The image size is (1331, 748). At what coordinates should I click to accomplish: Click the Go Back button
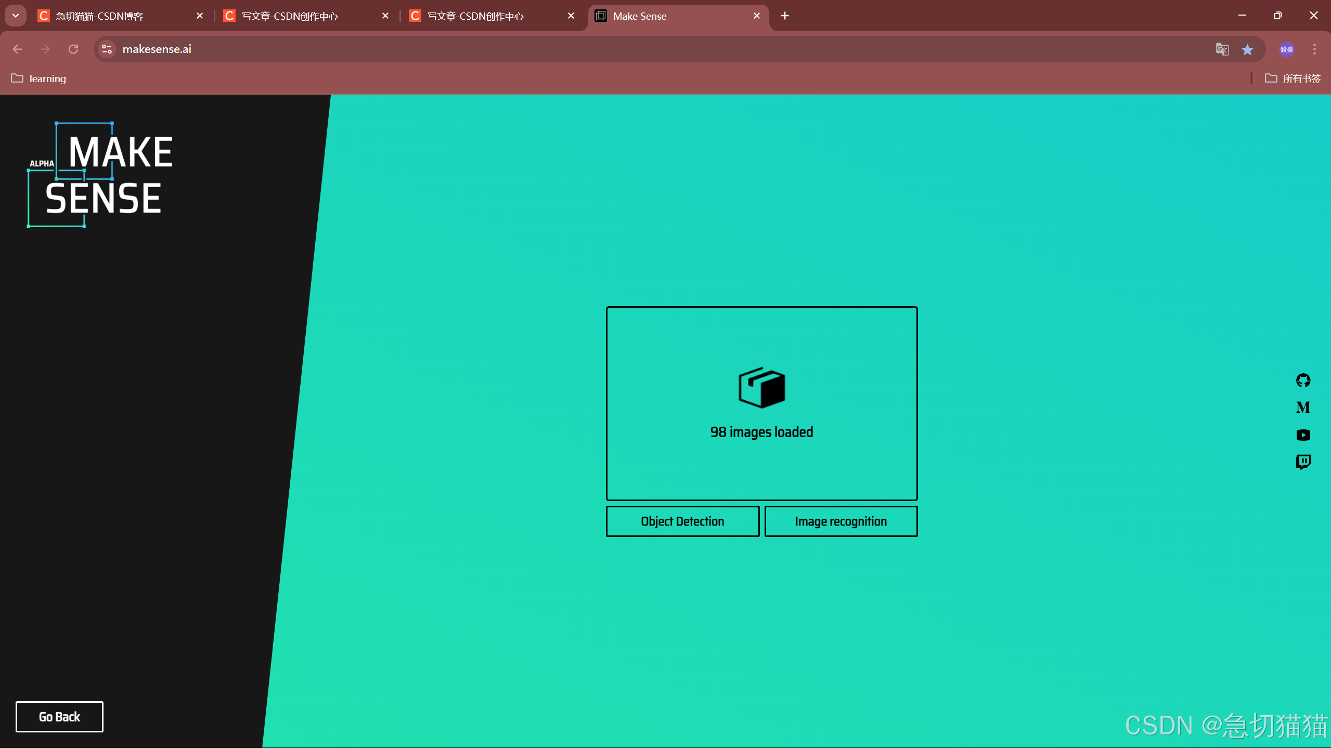coord(59,717)
